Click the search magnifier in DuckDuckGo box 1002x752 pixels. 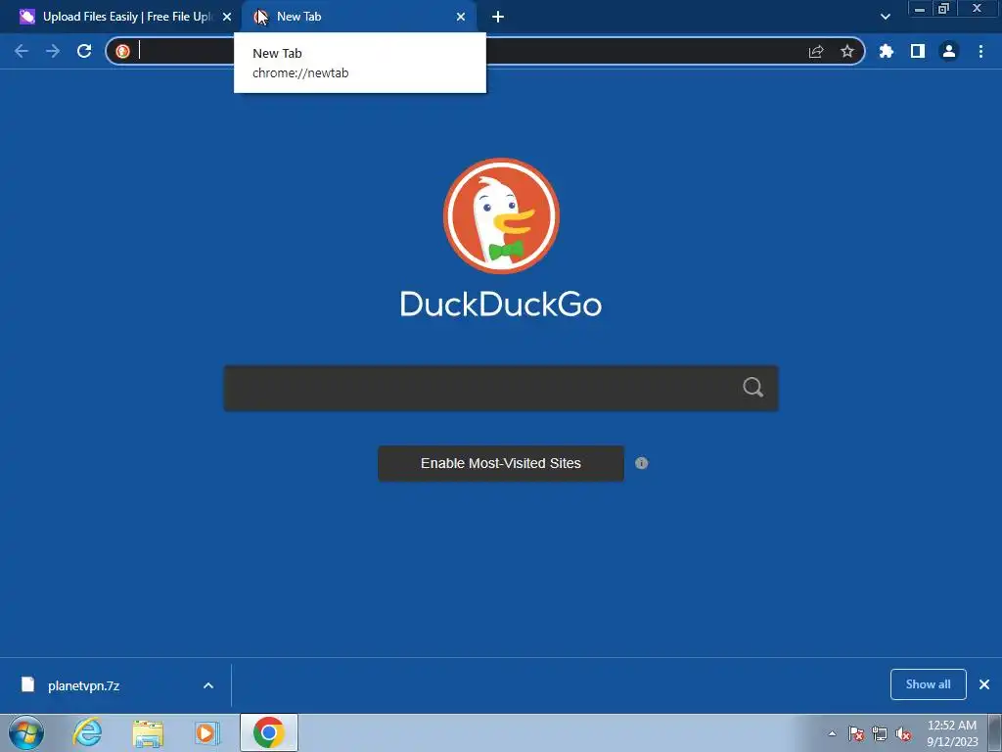752,387
